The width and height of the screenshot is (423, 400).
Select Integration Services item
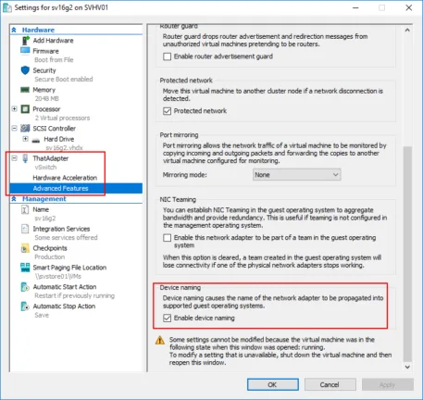coord(61,229)
